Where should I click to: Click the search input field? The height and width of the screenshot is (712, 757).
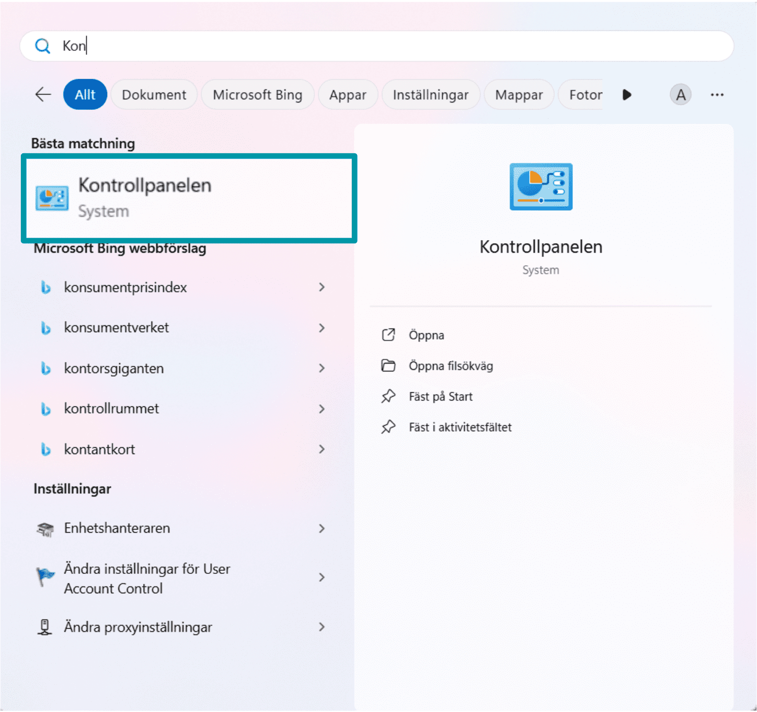376,46
